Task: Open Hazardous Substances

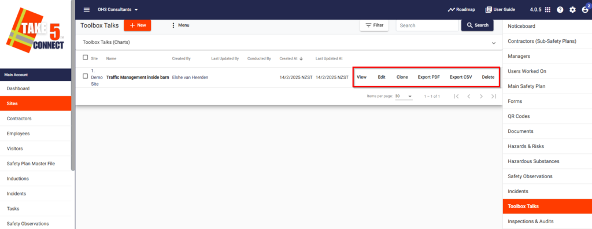Action: pyautogui.click(x=547, y=161)
